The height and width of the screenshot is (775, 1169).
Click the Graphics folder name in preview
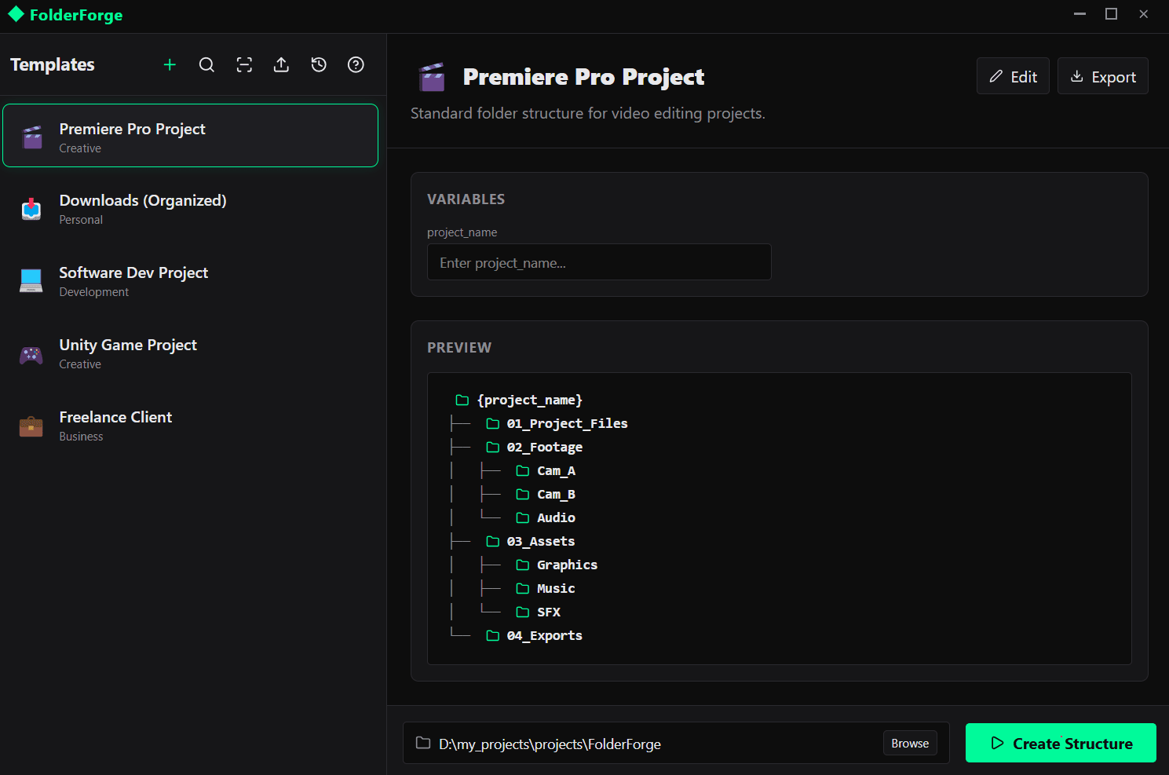click(567, 565)
